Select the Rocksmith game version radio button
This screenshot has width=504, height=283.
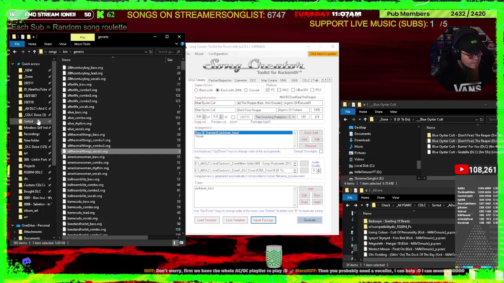196,90
